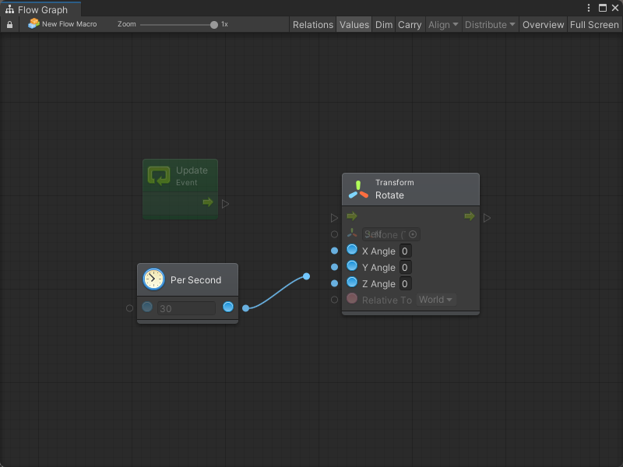Open the window's three-dot options menu
This screenshot has width=623, height=467.
590,8
